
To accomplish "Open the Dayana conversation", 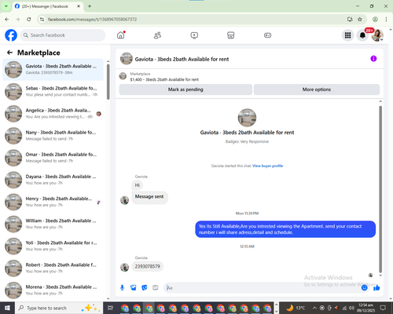I will [x=53, y=180].
